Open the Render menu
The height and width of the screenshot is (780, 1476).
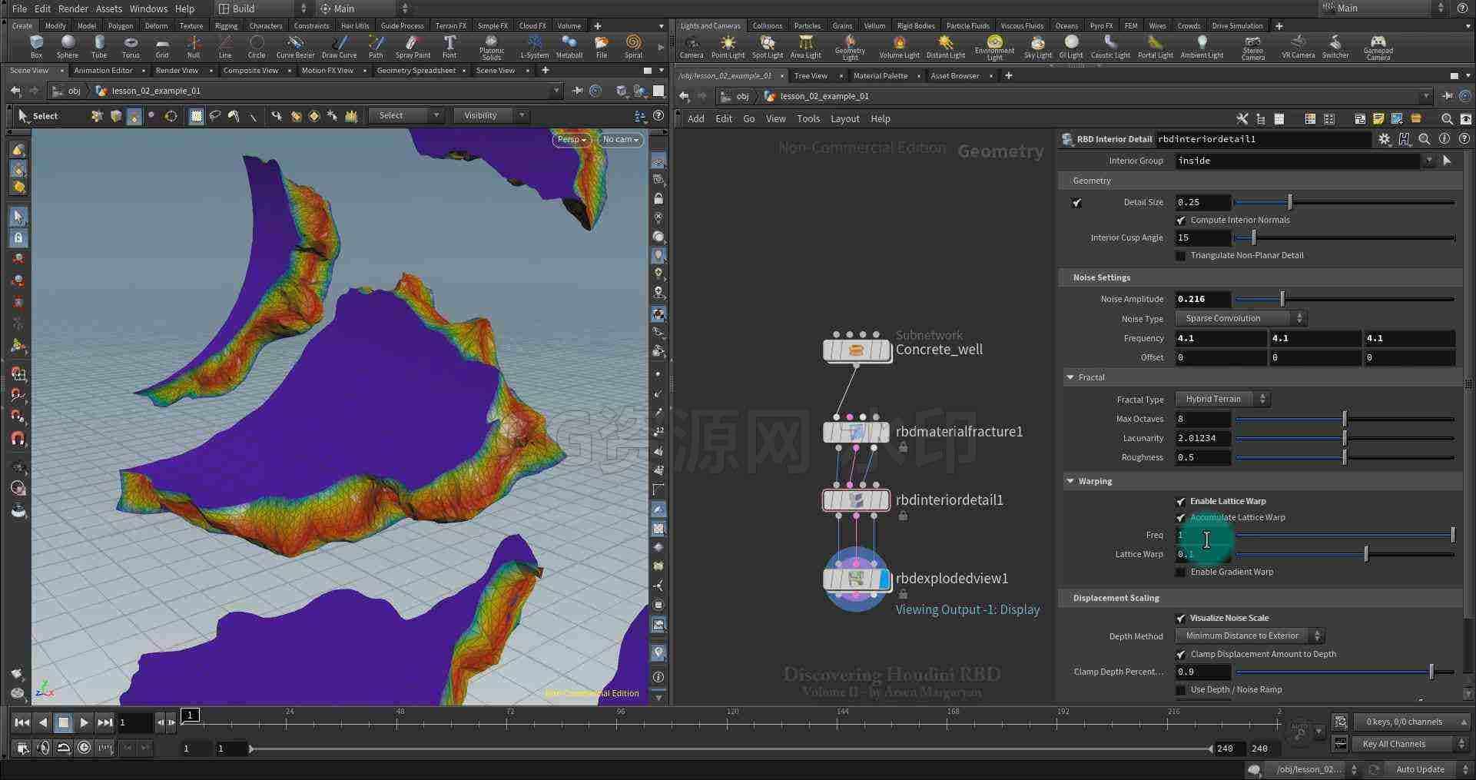[73, 8]
